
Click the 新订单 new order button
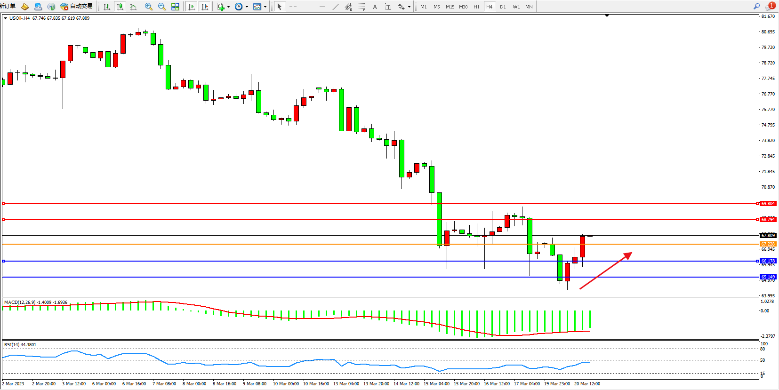(x=8, y=6)
